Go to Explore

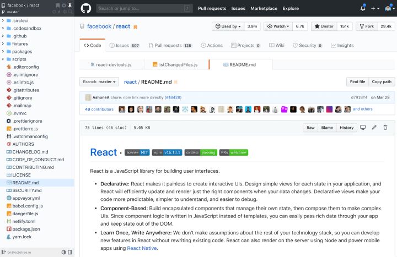tap(291, 8)
